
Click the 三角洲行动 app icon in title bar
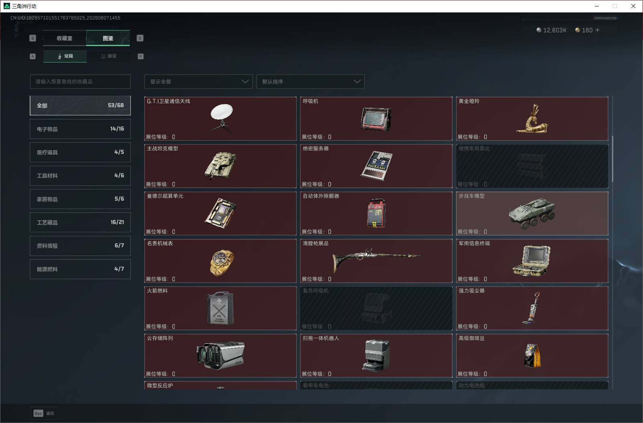pos(6,6)
